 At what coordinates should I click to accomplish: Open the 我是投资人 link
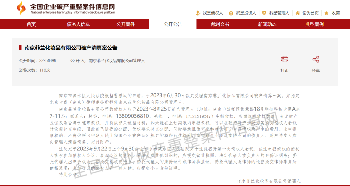tap(246, 13)
